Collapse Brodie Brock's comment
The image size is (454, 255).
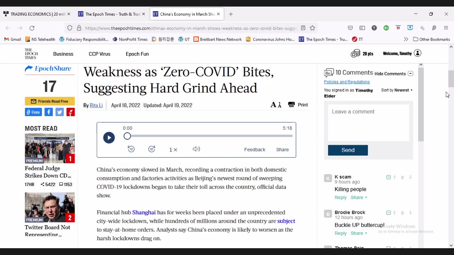388,212
